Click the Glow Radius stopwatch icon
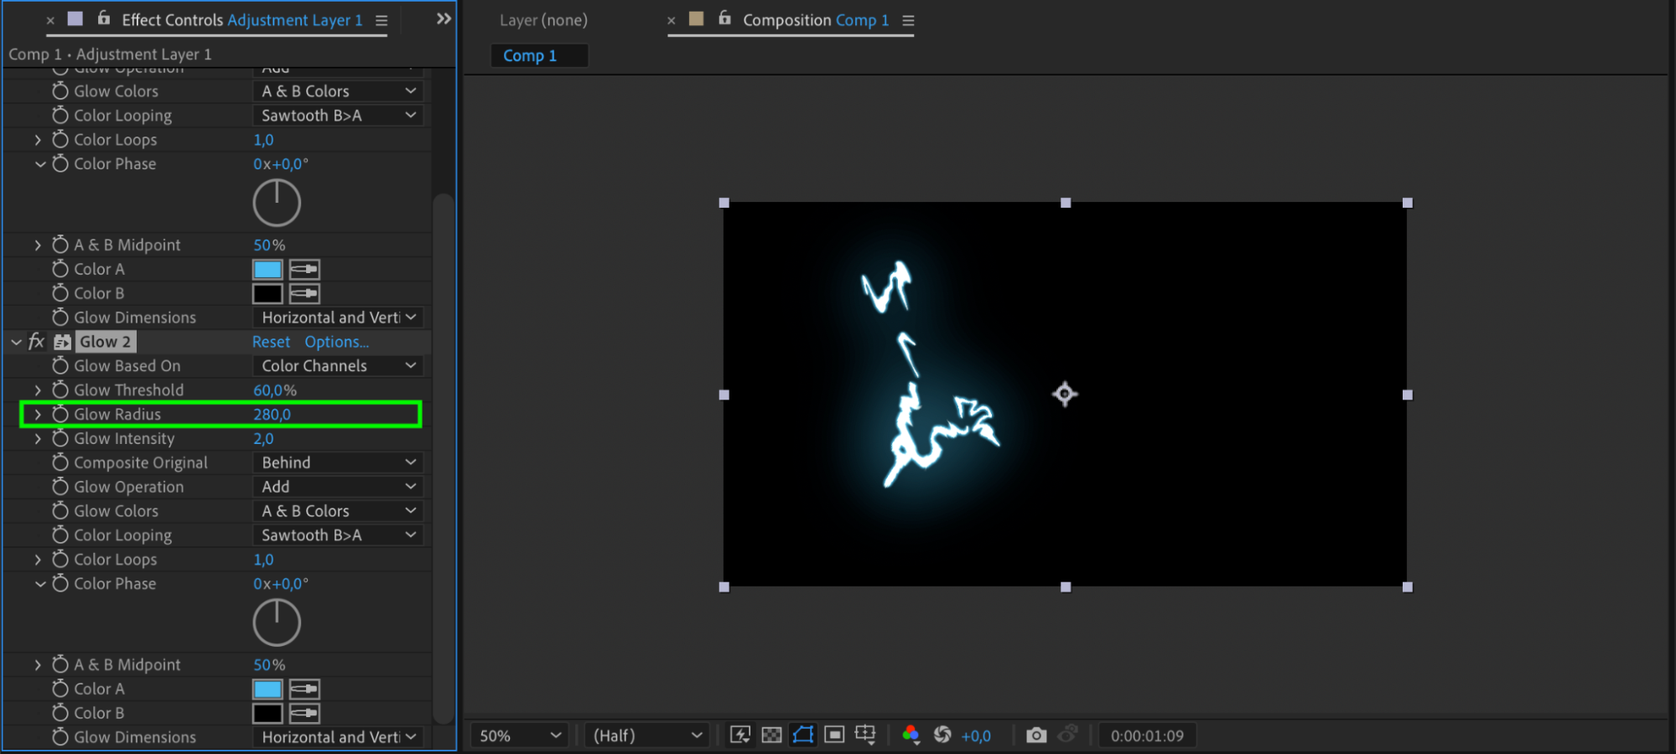This screenshot has height=754, width=1676. (60, 414)
